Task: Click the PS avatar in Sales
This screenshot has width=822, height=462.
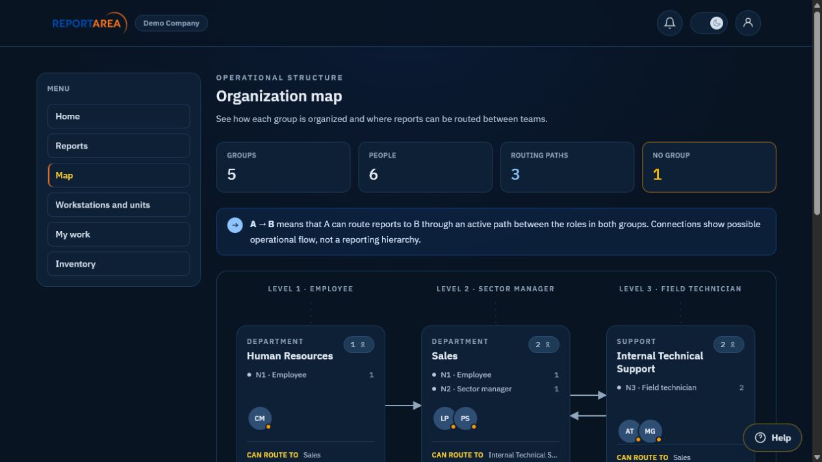Action: 465,419
